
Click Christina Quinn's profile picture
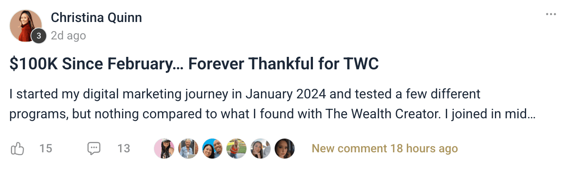pyautogui.click(x=24, y=24)
